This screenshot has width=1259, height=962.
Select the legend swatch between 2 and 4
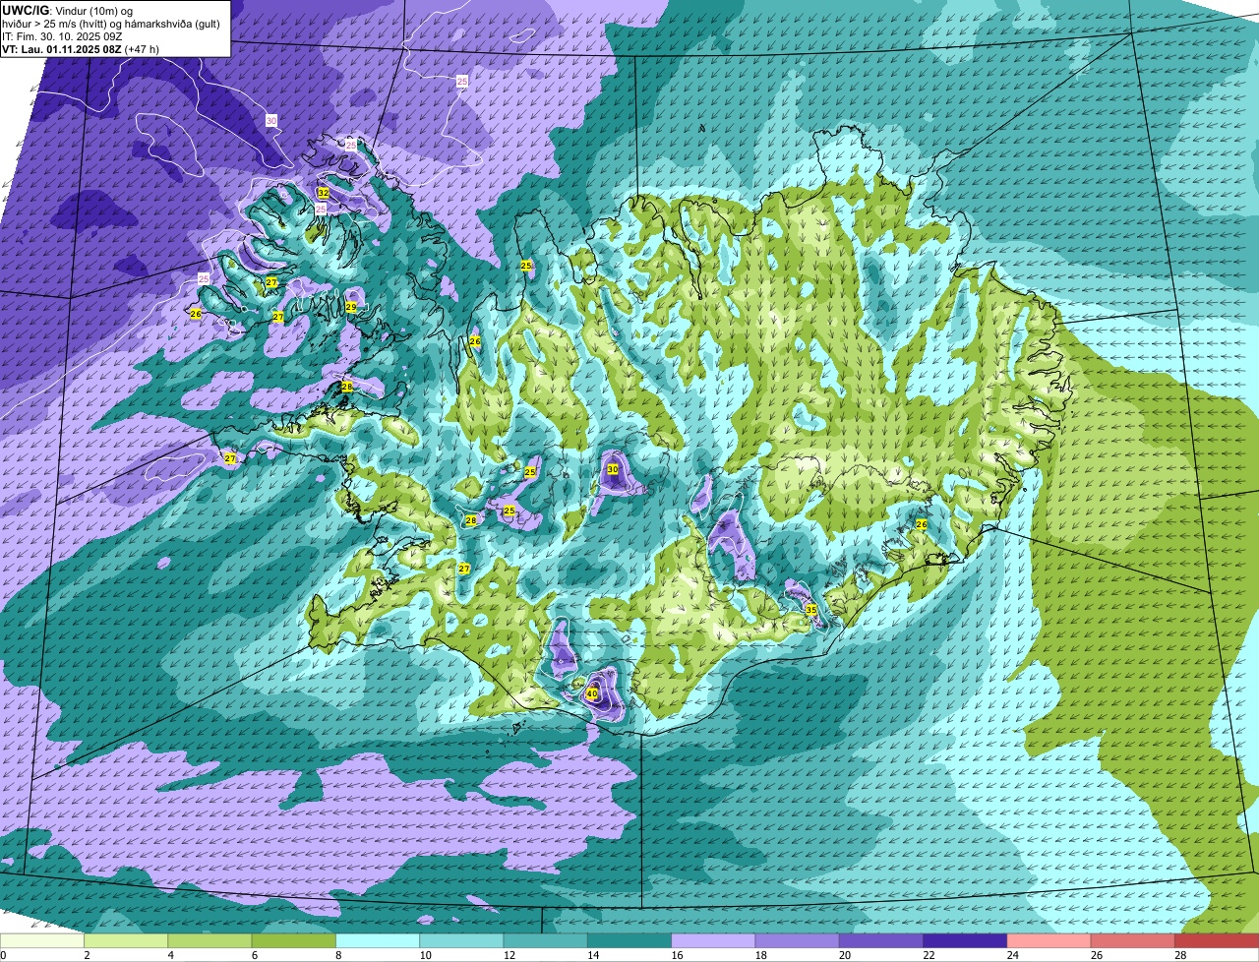(x=126, y=941)
